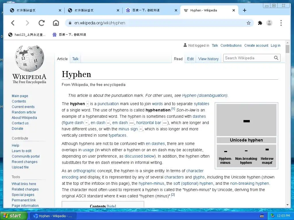
Task: Open the View history tab
Action: click(x=208, y=59)
